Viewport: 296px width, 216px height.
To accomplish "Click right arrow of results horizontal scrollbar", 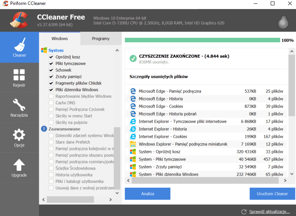I will click(x=285, y=181).
